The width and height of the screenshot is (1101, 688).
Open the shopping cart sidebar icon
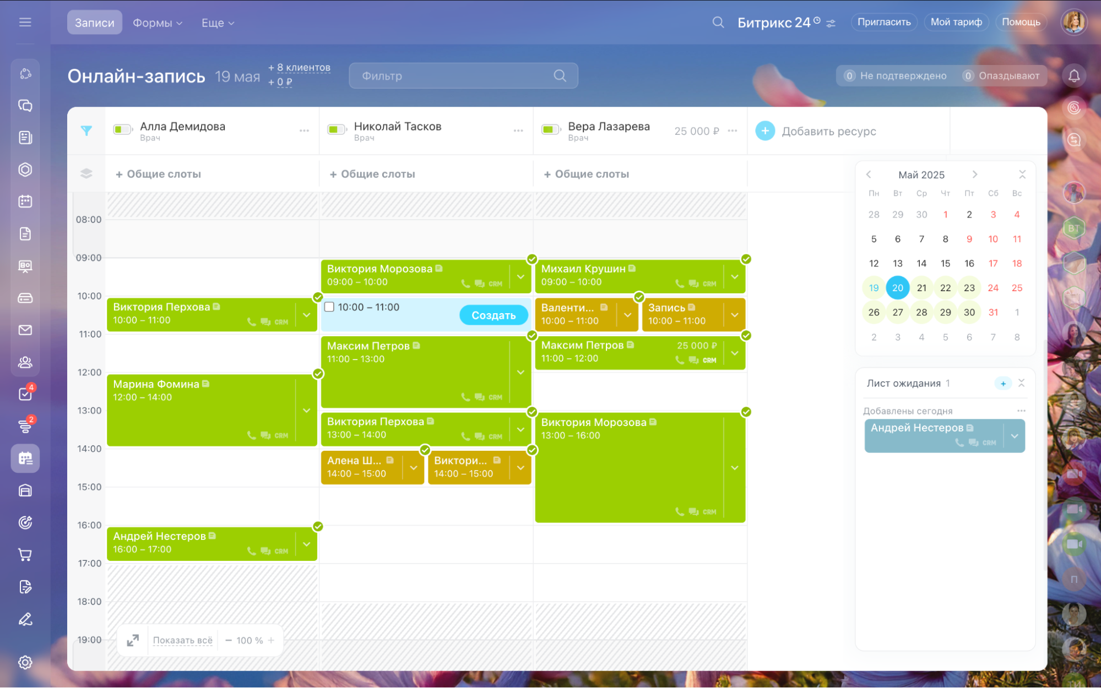pos(25,555)
